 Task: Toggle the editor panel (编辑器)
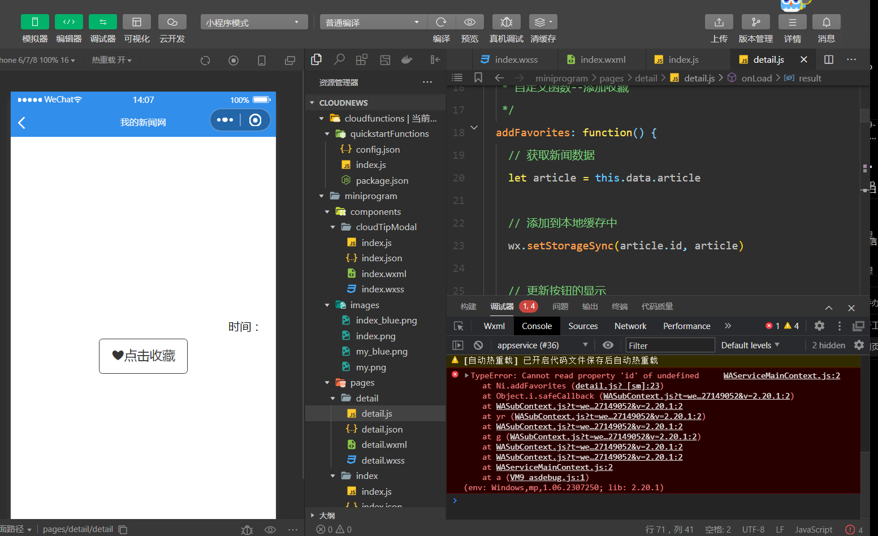coord(69,22)
